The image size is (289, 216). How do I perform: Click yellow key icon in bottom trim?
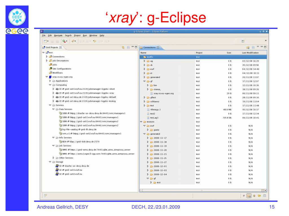[x=259, y=196]
